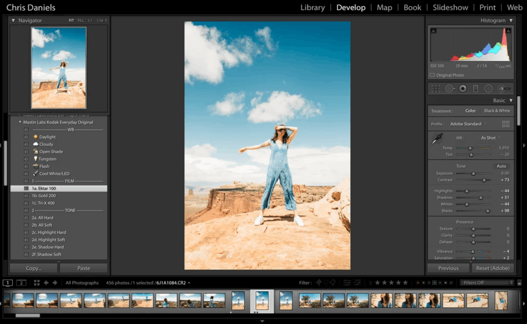Click the Auto tone button
Viewport: 527px width, 324px height.
coord(501,166)
